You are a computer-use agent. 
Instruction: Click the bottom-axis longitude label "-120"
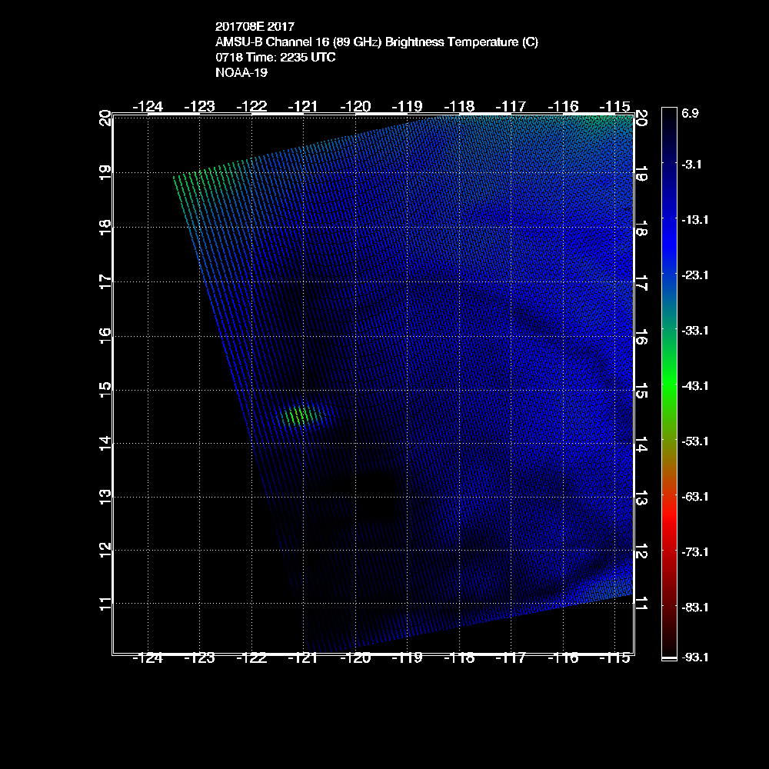[x=355, y=658]
